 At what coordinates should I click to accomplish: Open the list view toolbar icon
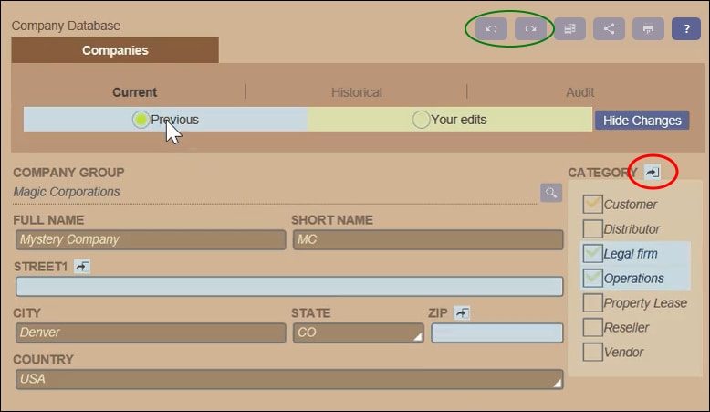[570, 29]
